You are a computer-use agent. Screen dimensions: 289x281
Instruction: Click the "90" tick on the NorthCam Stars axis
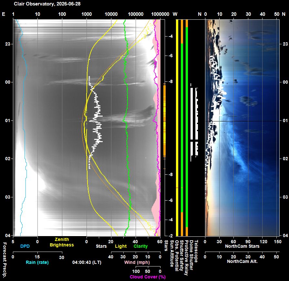click(248, 242)
